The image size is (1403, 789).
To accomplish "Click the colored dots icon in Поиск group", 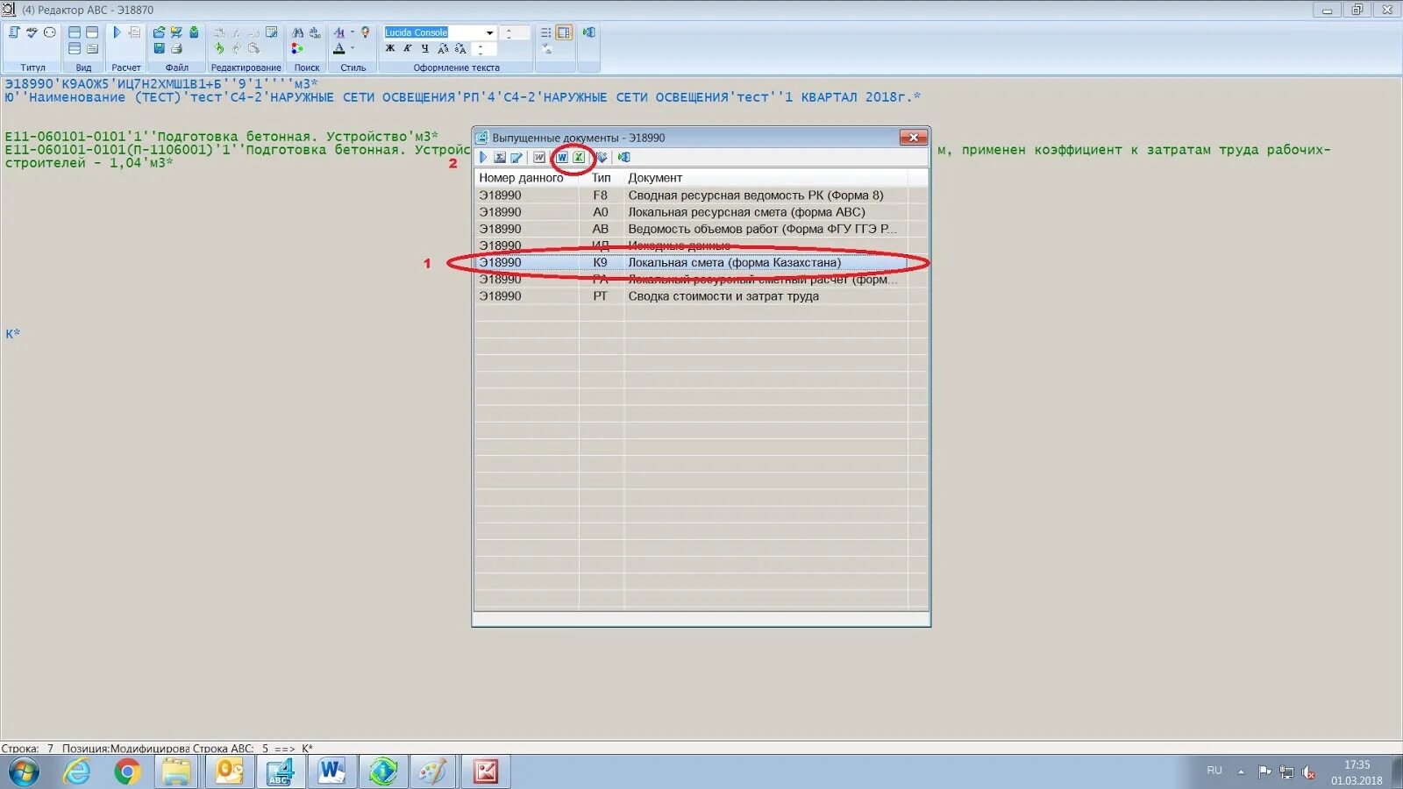I will click(297, 48).
